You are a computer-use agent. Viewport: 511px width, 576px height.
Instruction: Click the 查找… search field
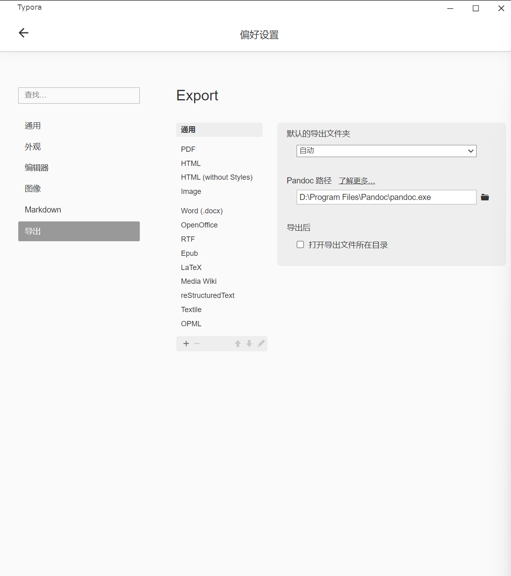click(x=79, y=96)
